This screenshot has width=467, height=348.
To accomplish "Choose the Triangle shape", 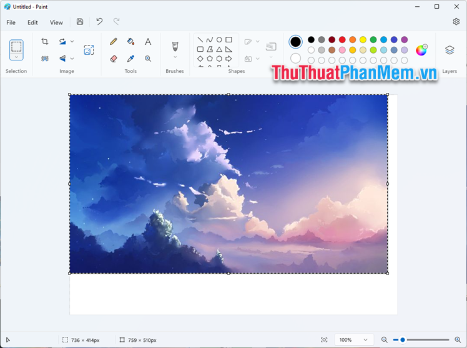I will click(219, 49).
